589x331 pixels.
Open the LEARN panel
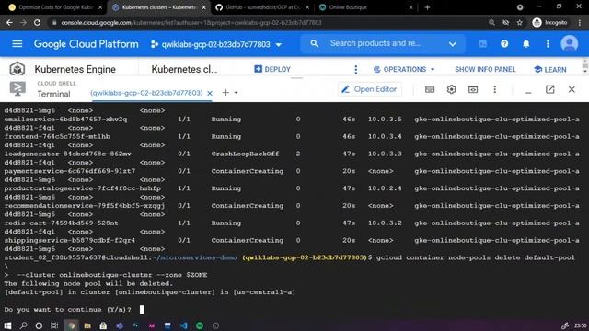tap(550, 70)
